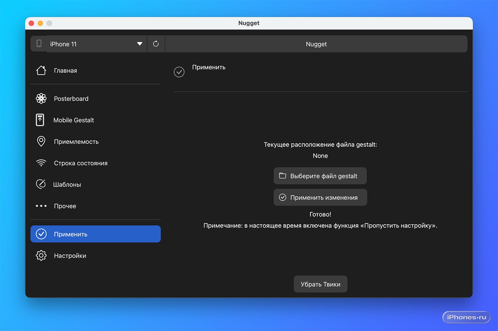This screenshot has height=331, width=498.
Task: Click the Убрать Твики button
Action: click(321, 284)
